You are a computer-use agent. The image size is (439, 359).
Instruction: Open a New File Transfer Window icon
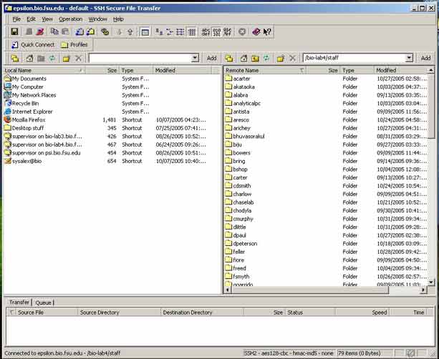coord(90,32)
